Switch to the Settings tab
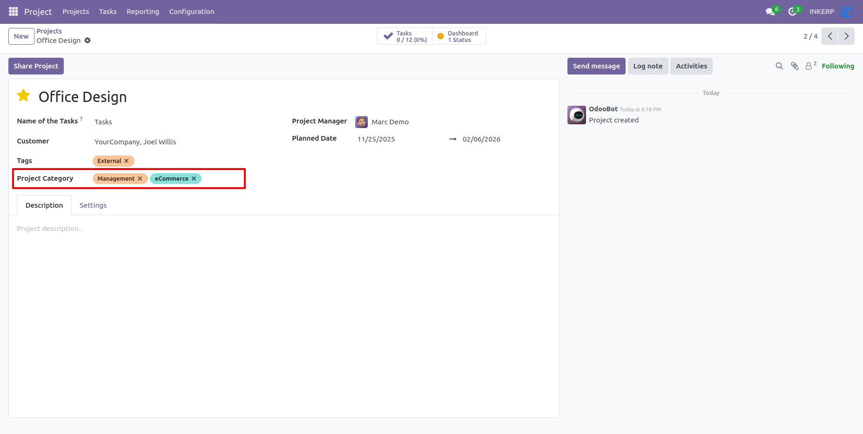This screenshot has width=863, height=434. tap(93, 205)
